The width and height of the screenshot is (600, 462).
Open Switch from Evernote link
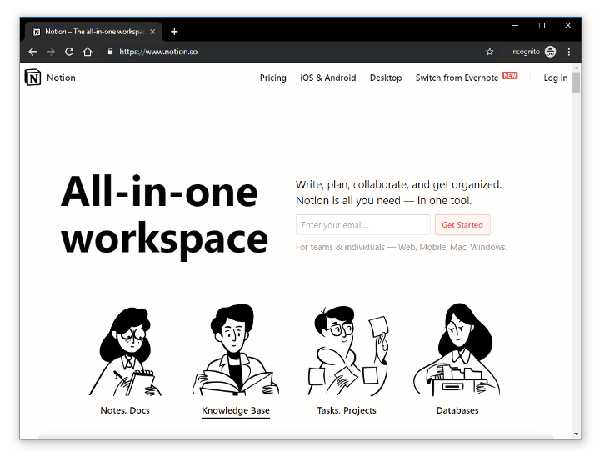(x=457, y=78)
